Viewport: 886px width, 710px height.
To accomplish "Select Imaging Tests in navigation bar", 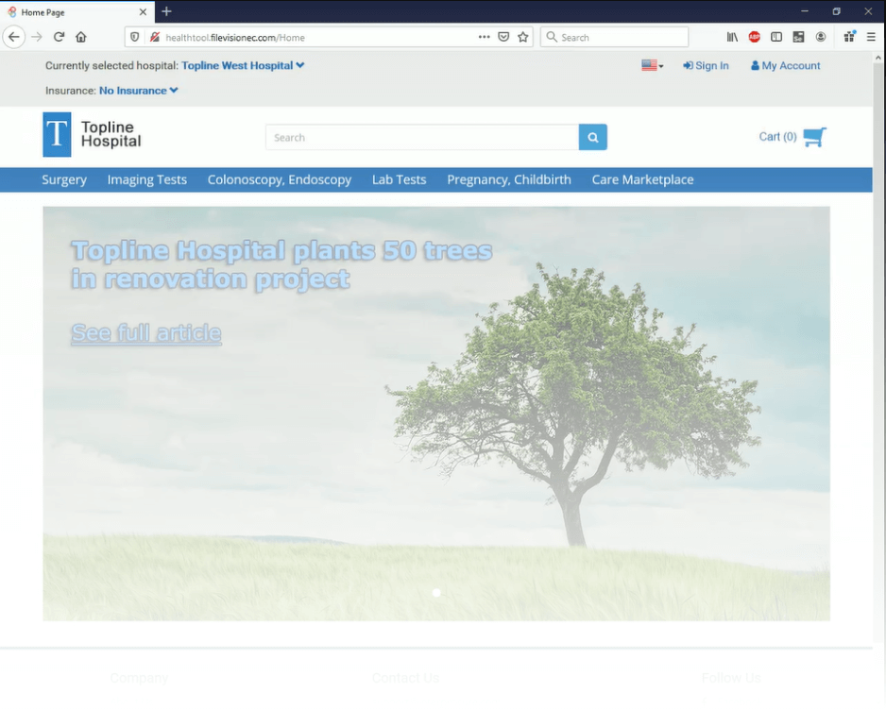I will [146, 179].
